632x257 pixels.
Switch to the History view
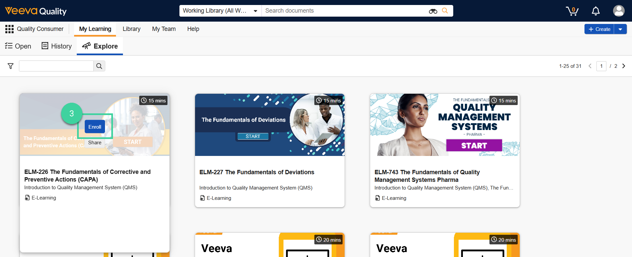(x=56, y=46)
